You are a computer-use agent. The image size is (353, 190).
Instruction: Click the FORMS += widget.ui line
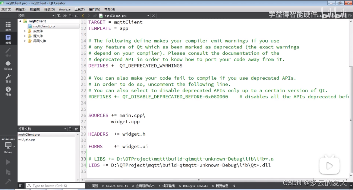pos(118,146)
